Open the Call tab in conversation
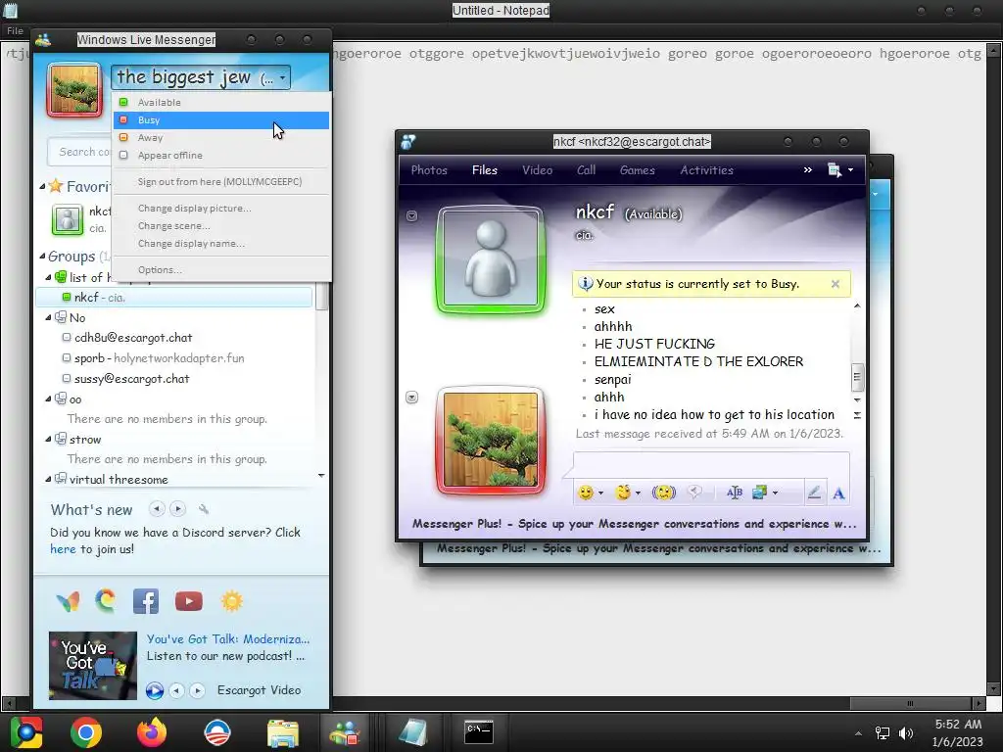Screen dimensions: 1003x752 [586, 170]
